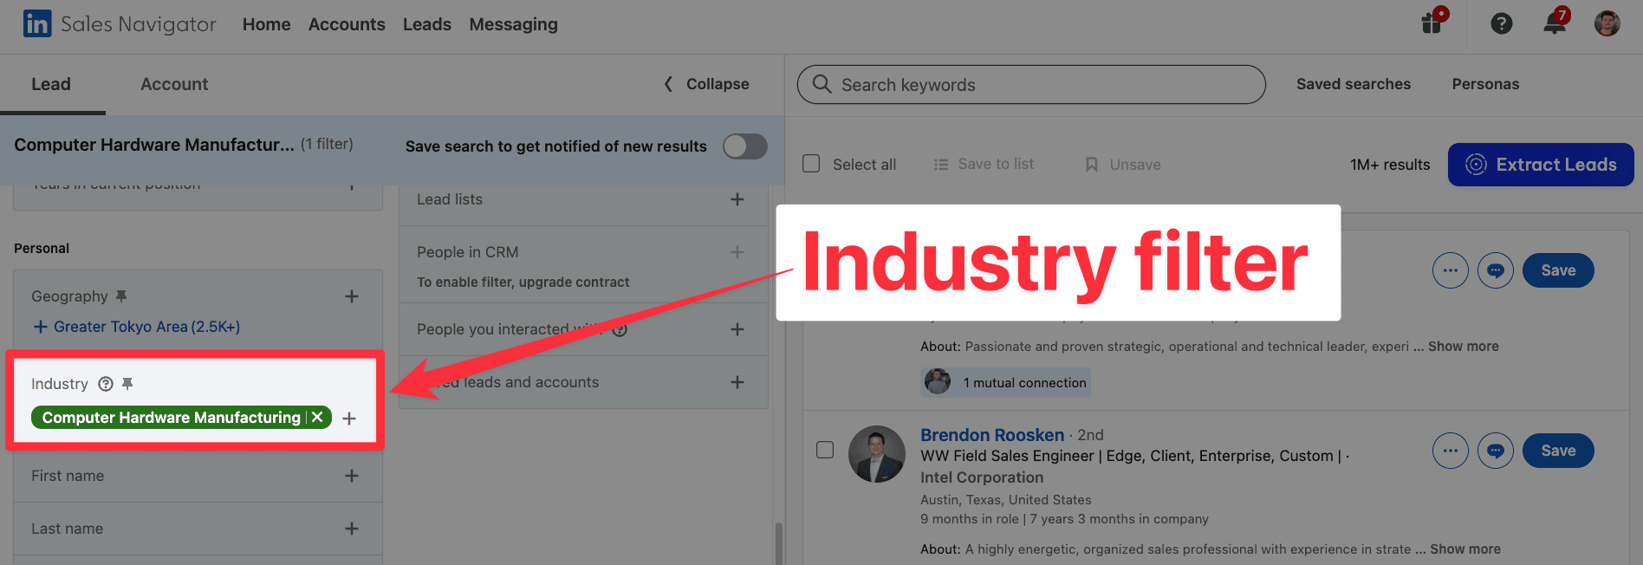The image size is (1643, 565).
Task: Add Greater Tokyo Area geography suggestion
Action: point(137,327)
